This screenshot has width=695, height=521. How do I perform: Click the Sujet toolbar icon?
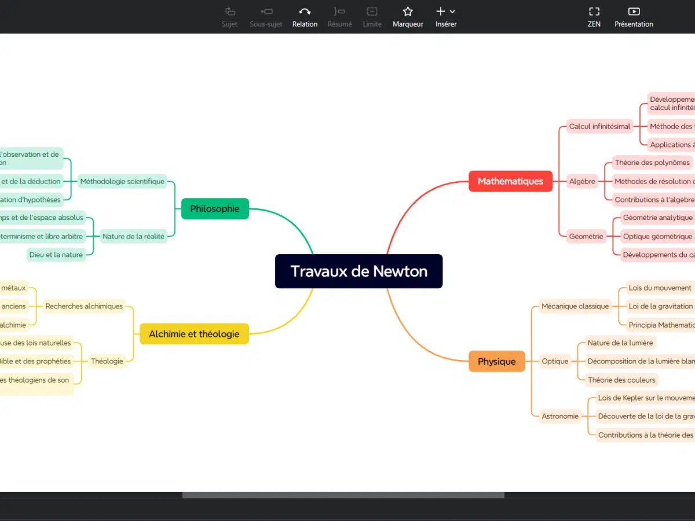[x=230, y=12]
